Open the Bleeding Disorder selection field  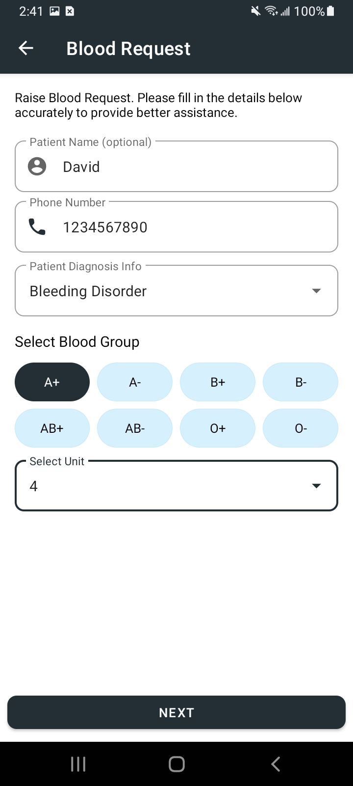click(x=176, y=291)
